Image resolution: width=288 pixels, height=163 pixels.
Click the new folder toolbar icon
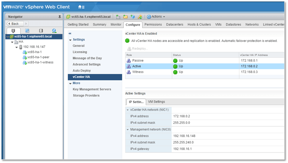125,17
